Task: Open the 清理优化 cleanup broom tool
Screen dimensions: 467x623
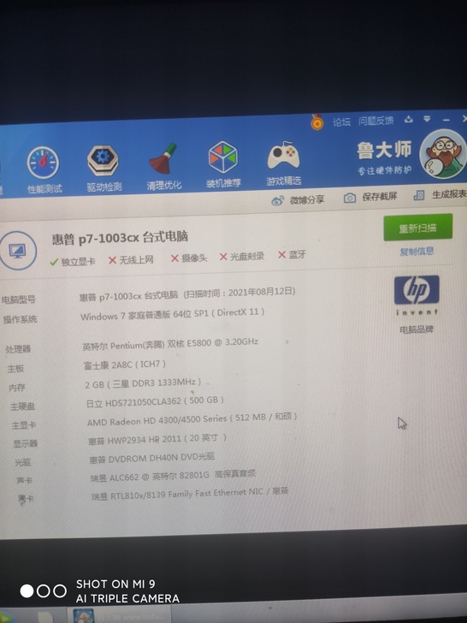Action: [x=163, y=167]
